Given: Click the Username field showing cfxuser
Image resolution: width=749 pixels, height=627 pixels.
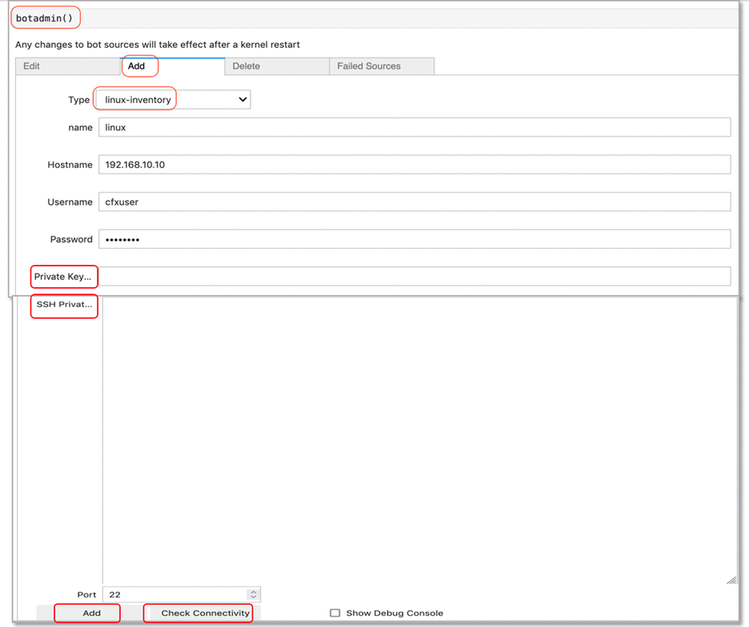Looking at the screenshot, I should click(414, 202).
